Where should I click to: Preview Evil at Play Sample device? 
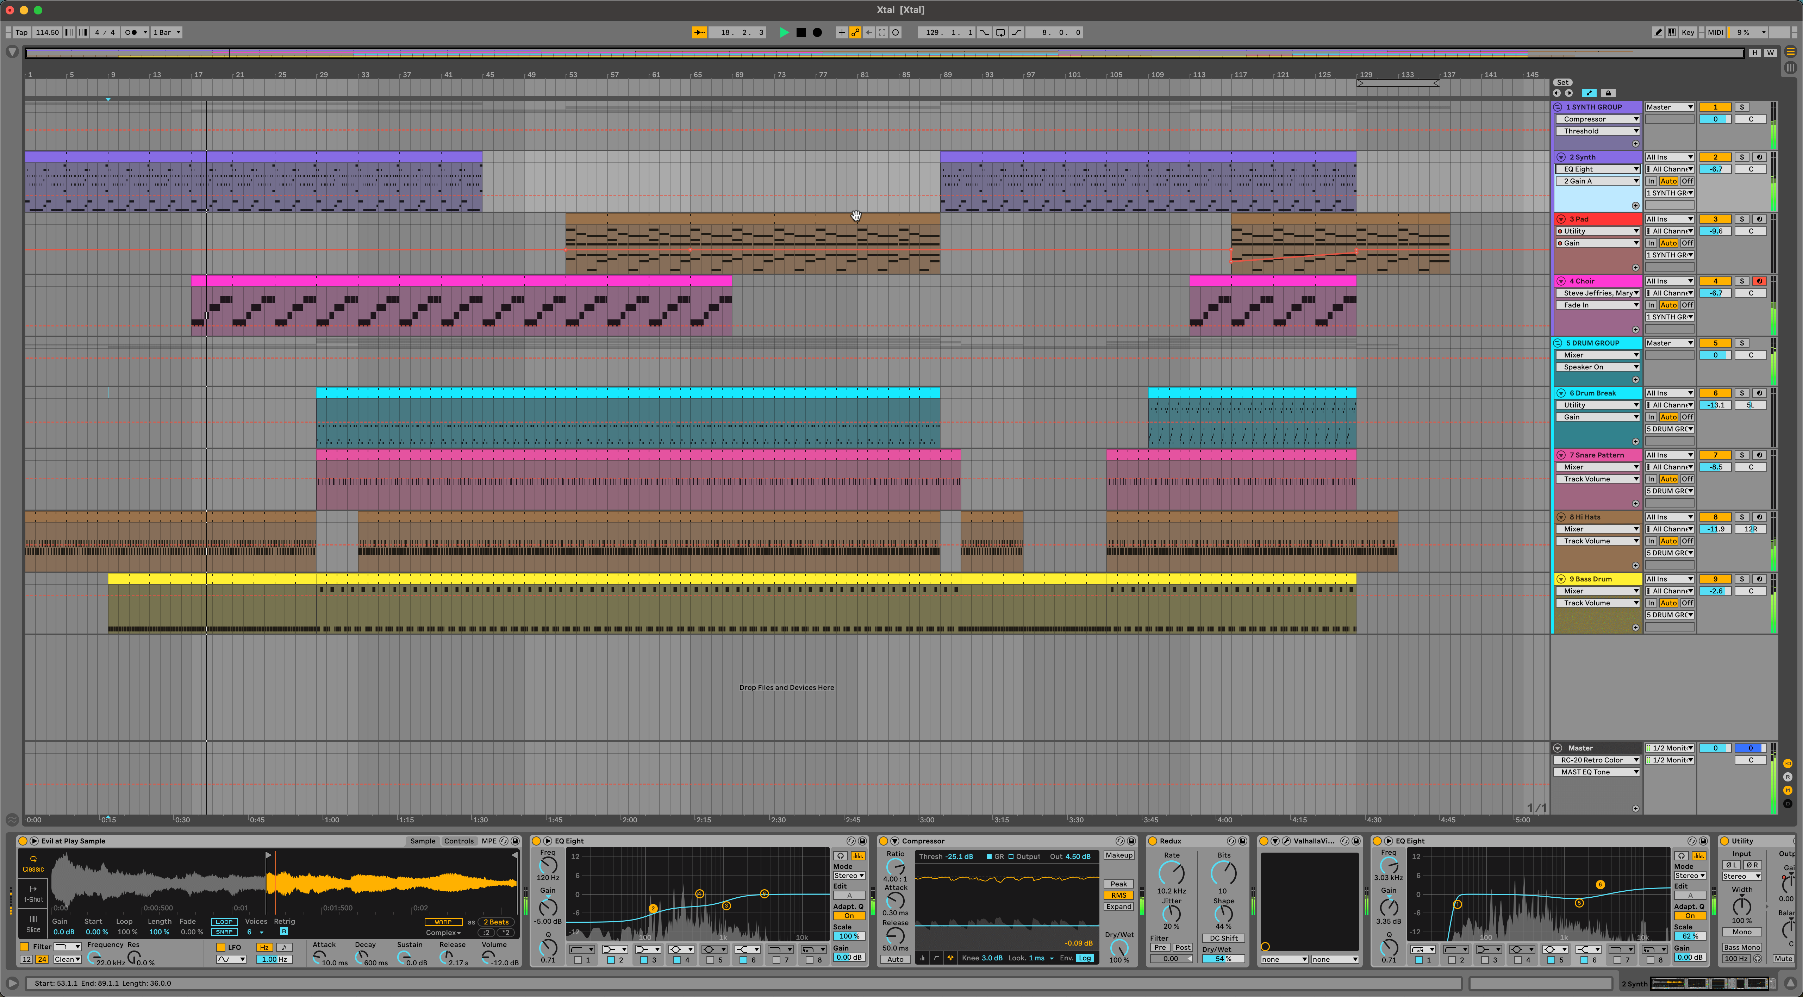(x=34, y=841)
